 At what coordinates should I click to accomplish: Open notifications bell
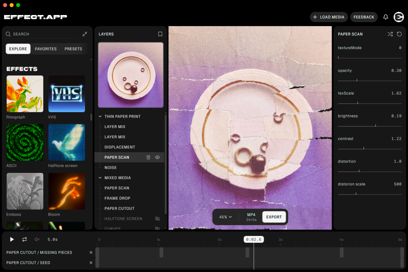click(386, 17)
